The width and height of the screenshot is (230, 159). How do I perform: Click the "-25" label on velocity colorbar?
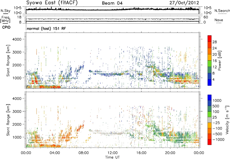tap(216, 123)
